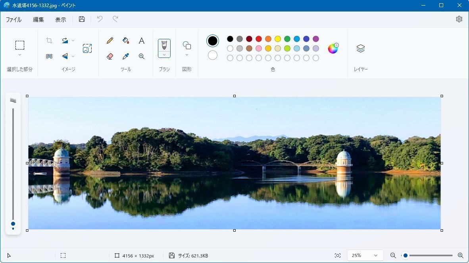Pick the brown color swatch

pyautogui.click(x=249, y=48)
